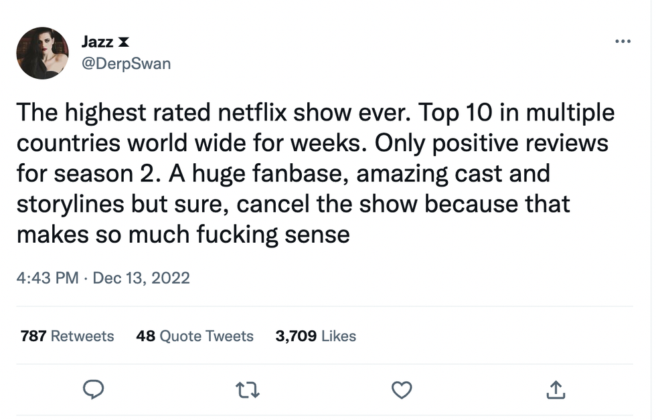Viewport: 656px width, 420px height.
Task: Click the tweet body text paragraph
Action: [x=315, y=174]
